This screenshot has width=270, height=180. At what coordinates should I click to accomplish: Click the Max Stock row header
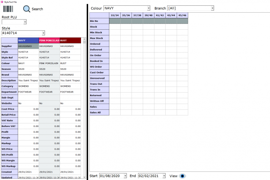[99, 38]
